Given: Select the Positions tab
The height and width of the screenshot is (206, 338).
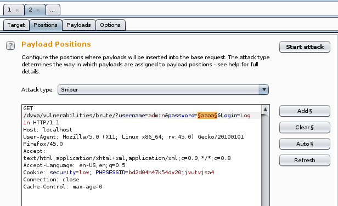Looking at the screenshot, I should (x=46, y=25).
